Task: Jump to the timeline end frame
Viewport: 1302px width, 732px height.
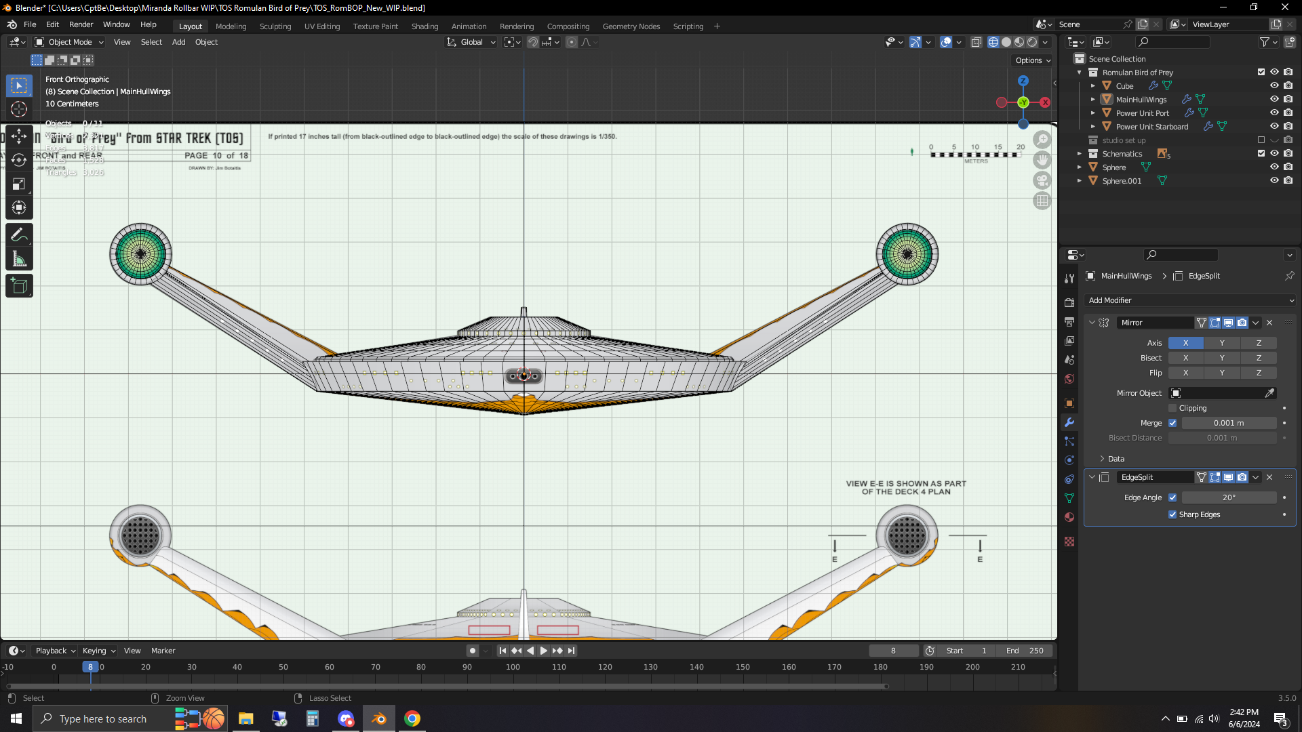Action: pyautogui.click(x=571, y=651)
